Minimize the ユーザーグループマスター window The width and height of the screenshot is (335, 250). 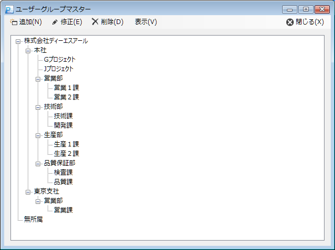pyautogui.click(x=289, y=9)
